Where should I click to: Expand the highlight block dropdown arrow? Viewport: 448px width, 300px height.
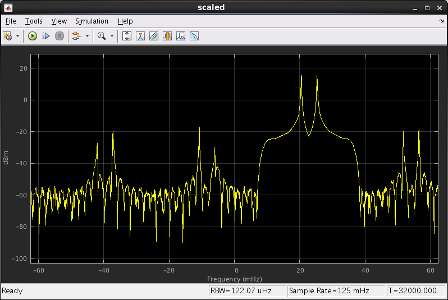coord(87,36)
